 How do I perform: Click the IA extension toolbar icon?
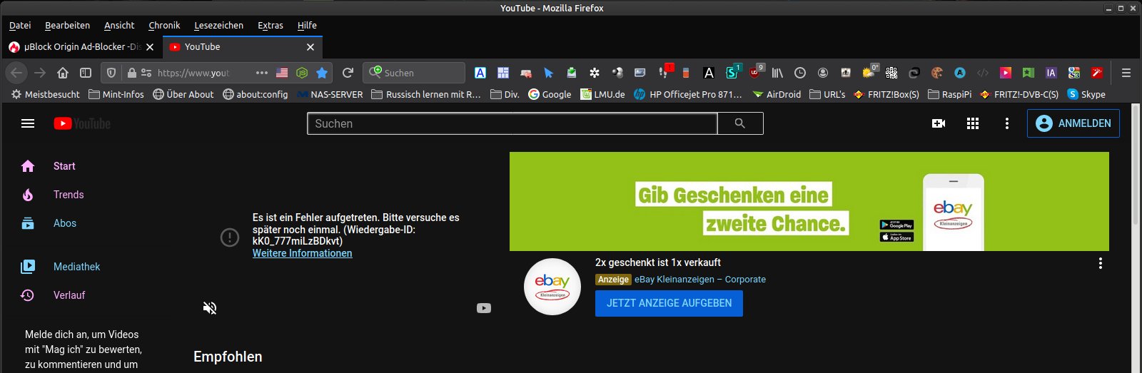tap(1051, 73)
